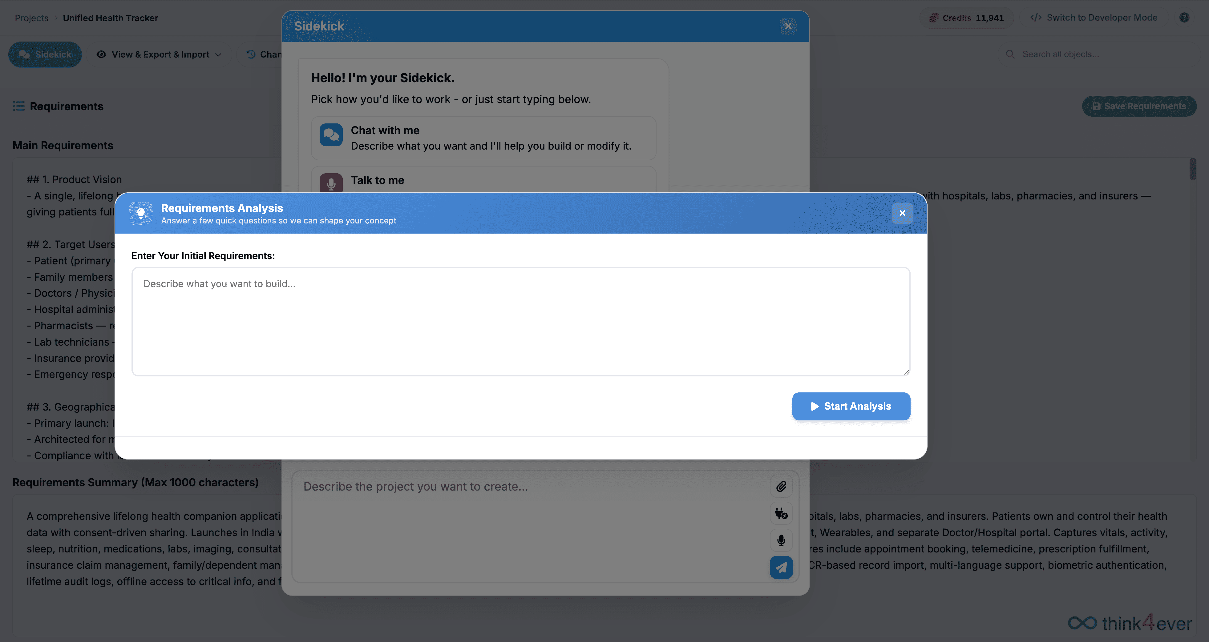Click the Credits coins icon
This screenshot has height=642, width=1209.
933,18
